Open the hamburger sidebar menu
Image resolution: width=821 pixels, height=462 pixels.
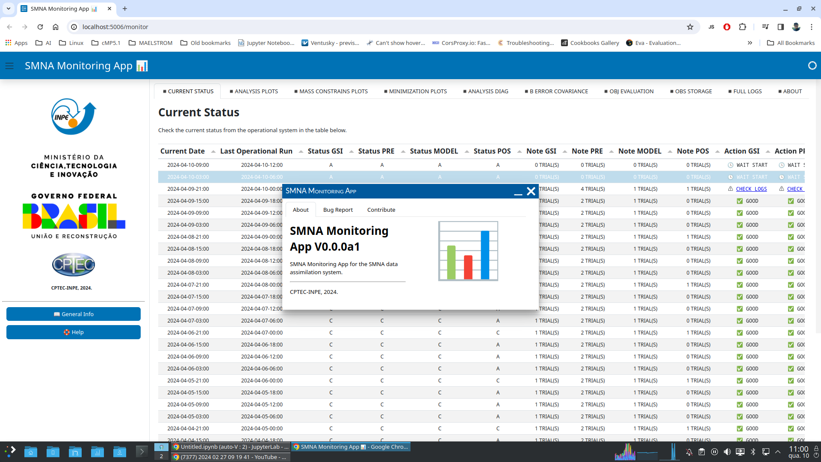(9, 66)
